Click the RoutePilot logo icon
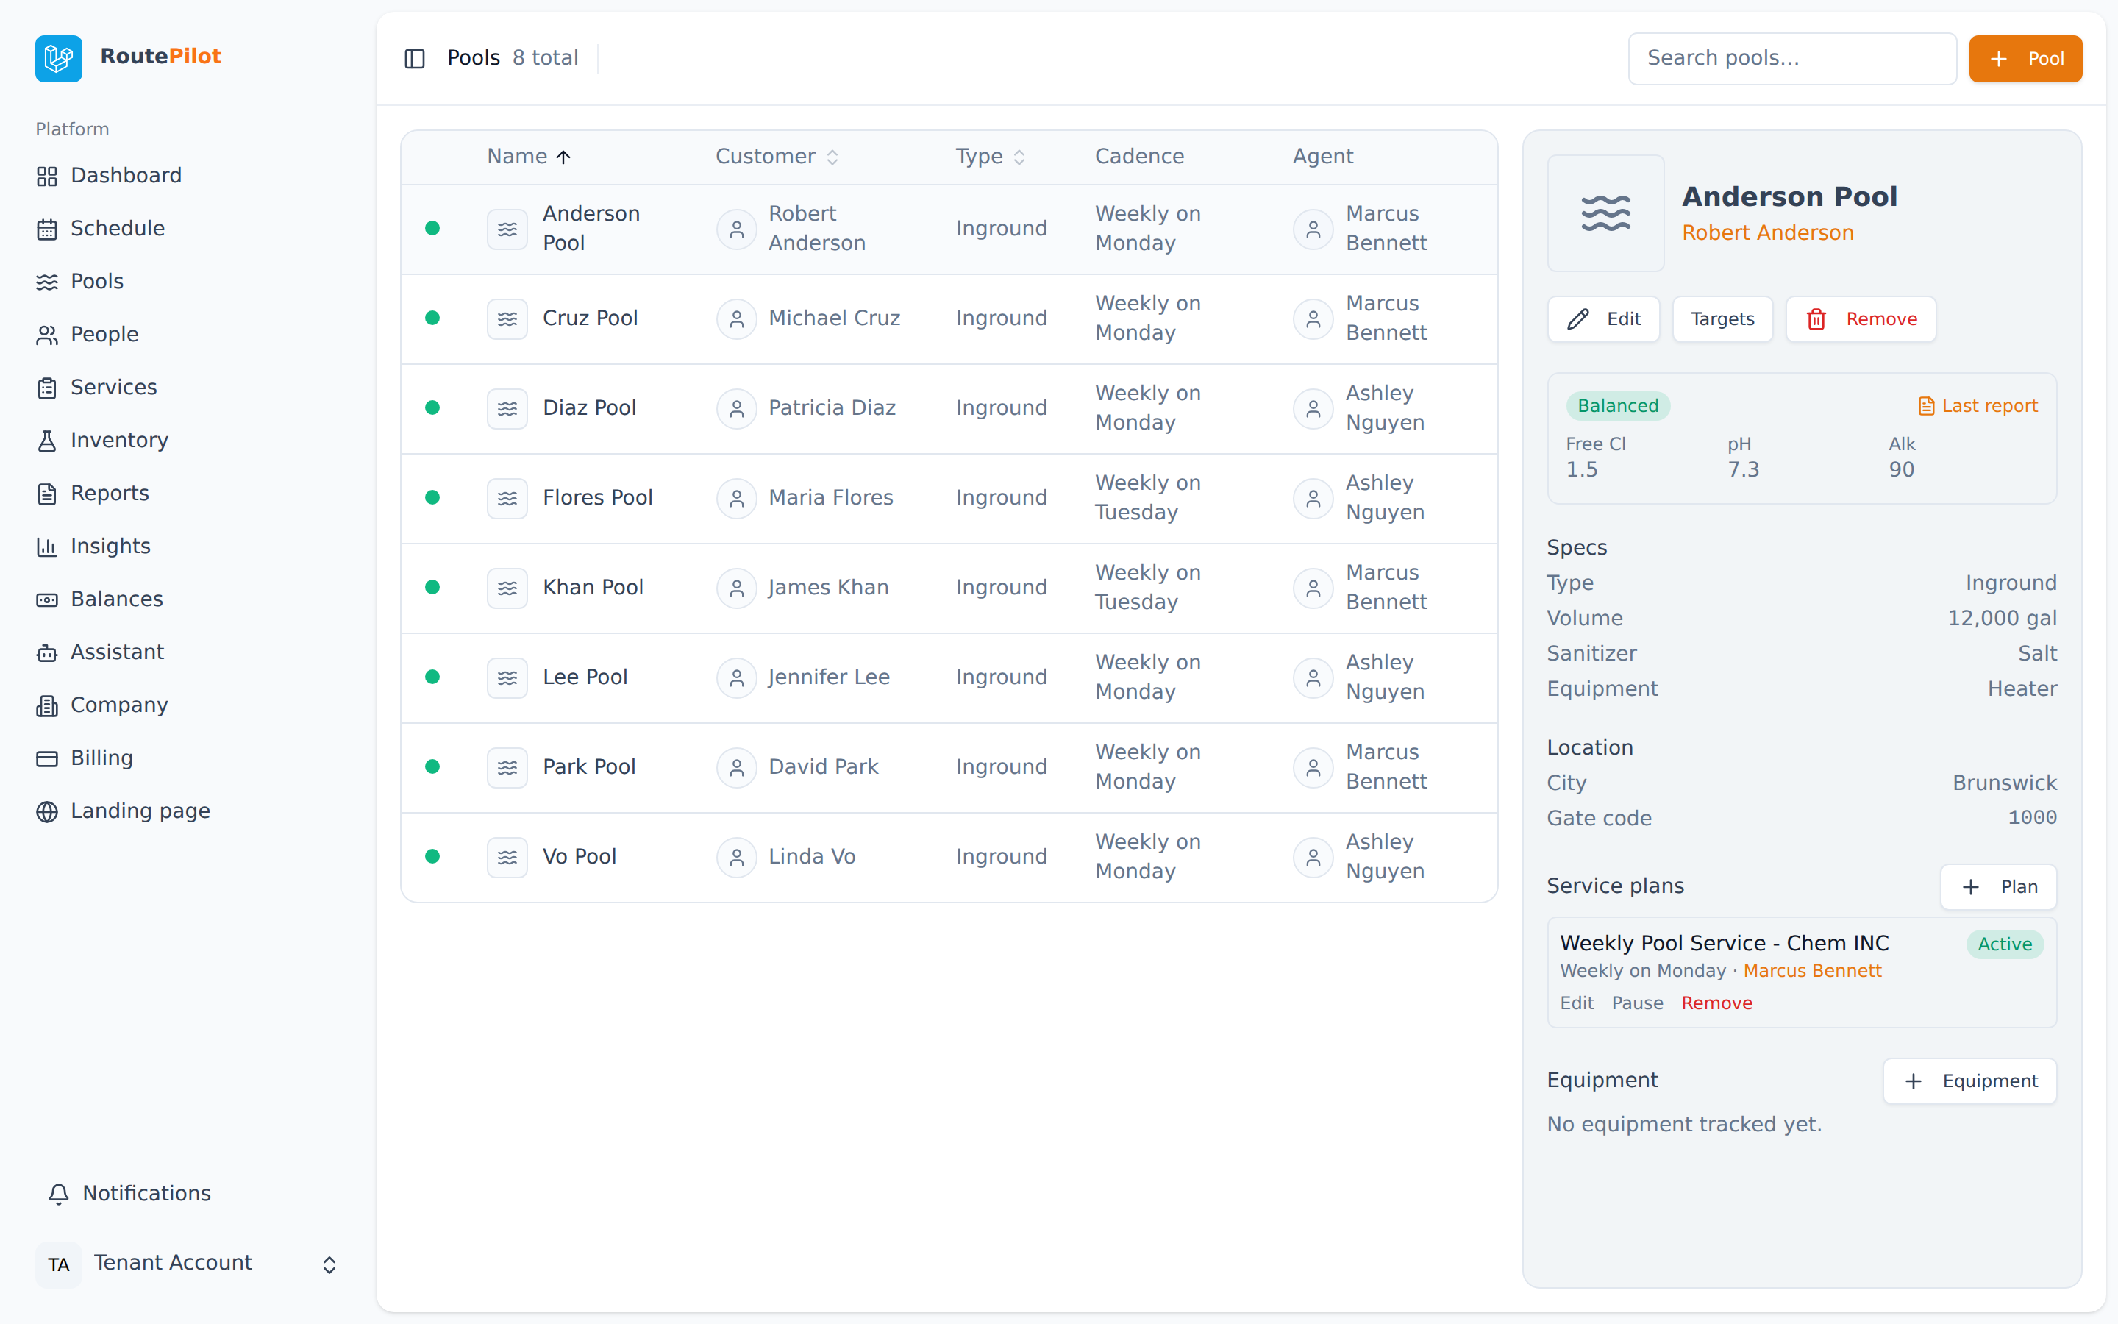The width and height of the screenshot is (2118, 1324). (59, 58)
